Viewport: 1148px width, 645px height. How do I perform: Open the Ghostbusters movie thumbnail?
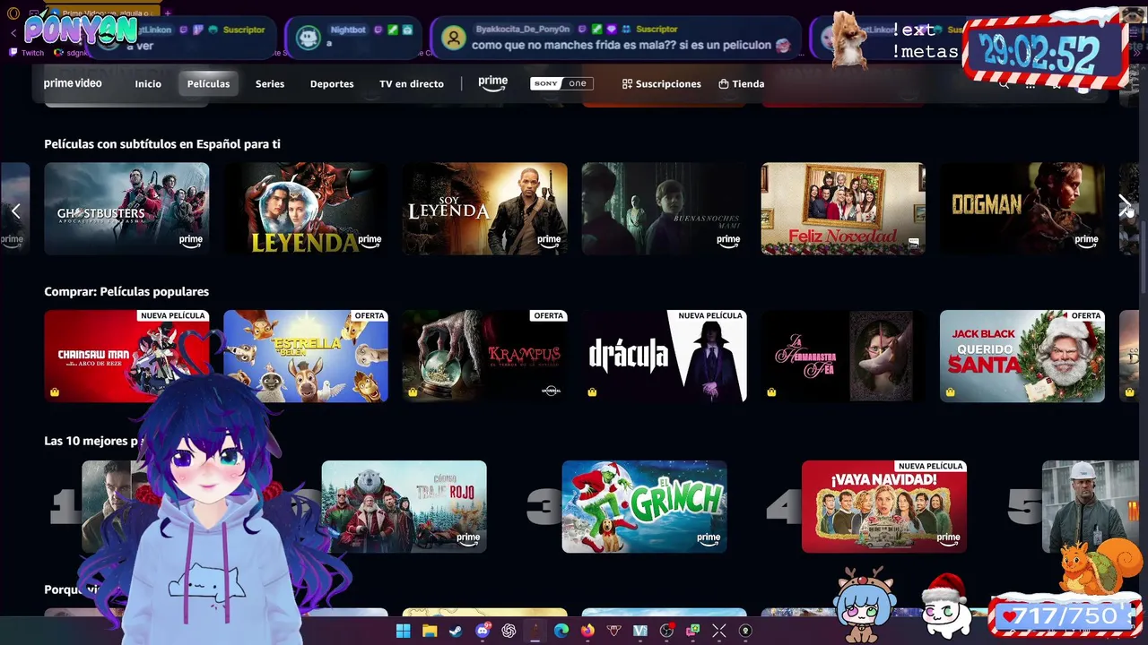126,209
